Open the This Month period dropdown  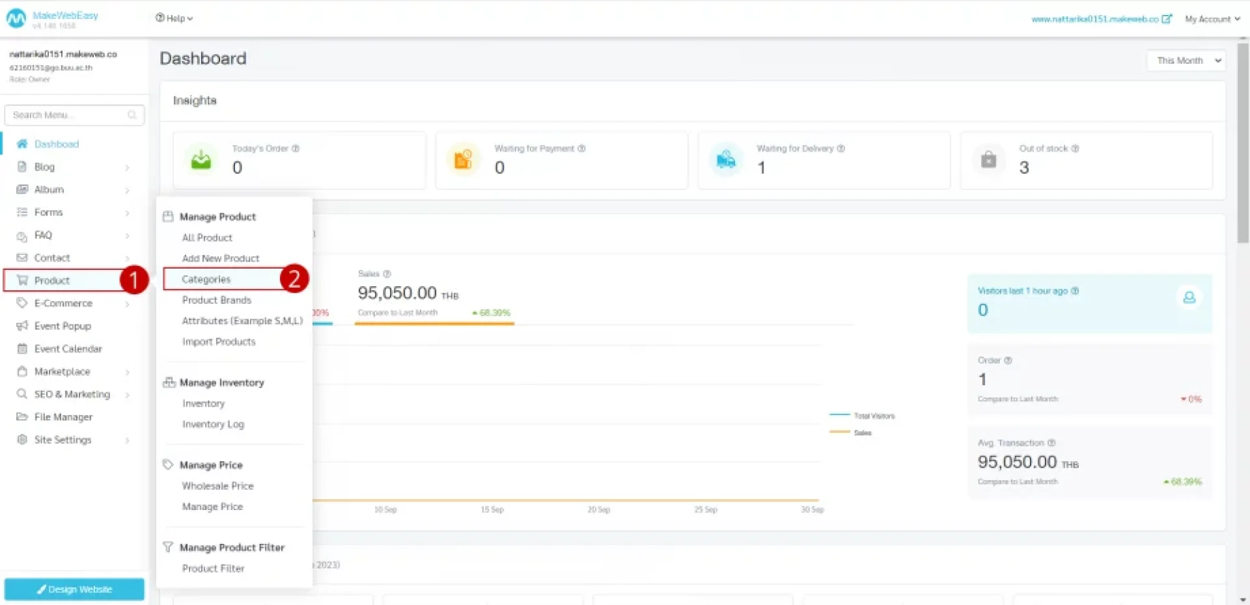pyautogui.click(x=1186, y=60)
